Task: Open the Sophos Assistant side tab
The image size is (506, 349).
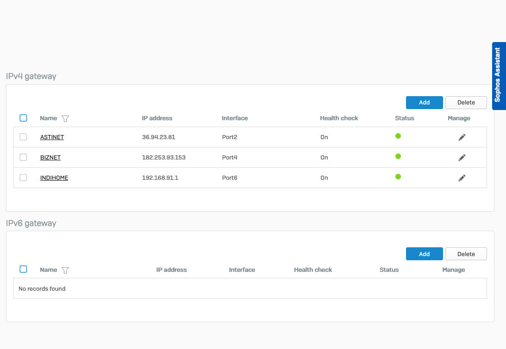Action: [499, 76]
